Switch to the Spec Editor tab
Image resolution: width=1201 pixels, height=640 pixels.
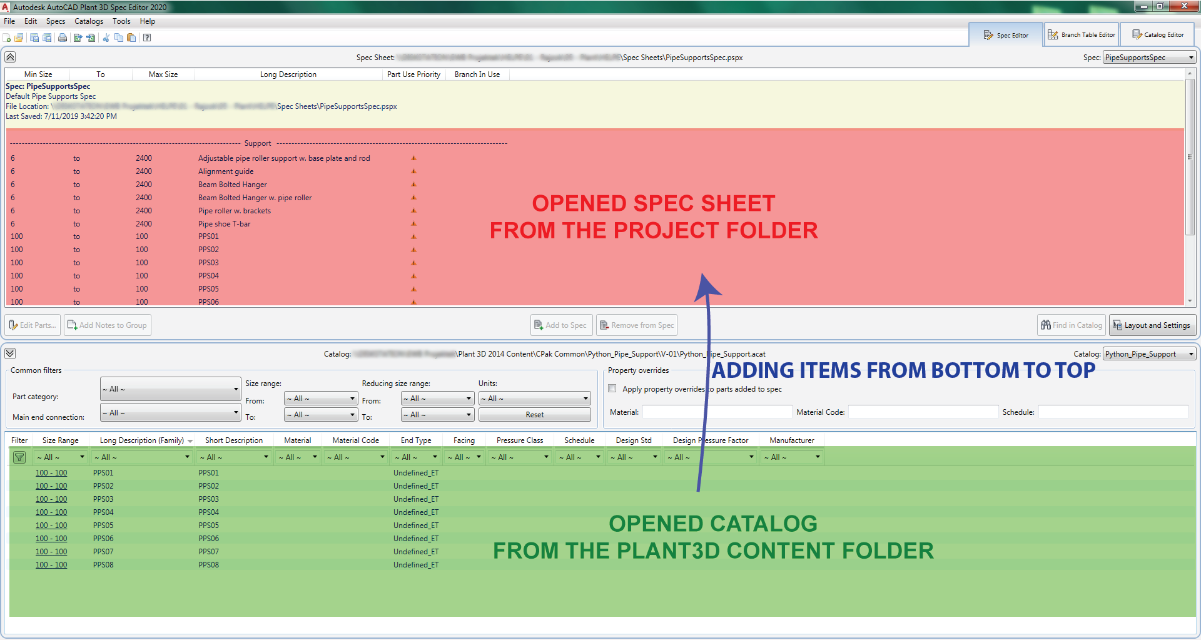point(1006,35)
